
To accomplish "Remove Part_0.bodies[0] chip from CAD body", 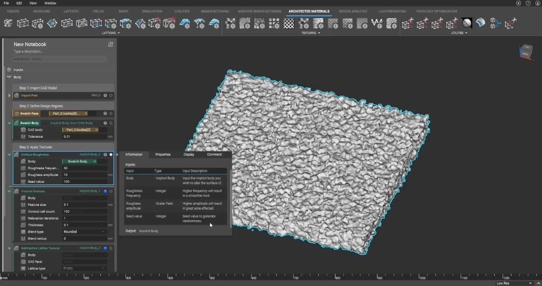I will (x=96, y=130).
